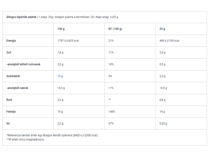Select the "Zsír" row label

point(9,53)
